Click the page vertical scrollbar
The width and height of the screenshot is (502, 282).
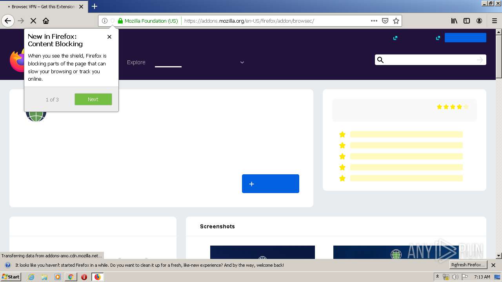(x=499, y=57)
